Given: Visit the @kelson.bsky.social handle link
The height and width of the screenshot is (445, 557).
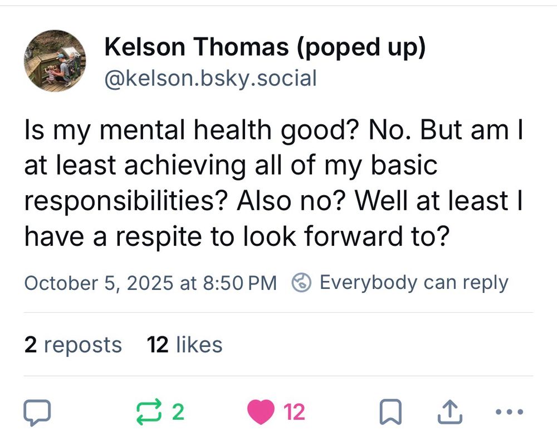Looking at the screenshot, I should pos(211,78).
